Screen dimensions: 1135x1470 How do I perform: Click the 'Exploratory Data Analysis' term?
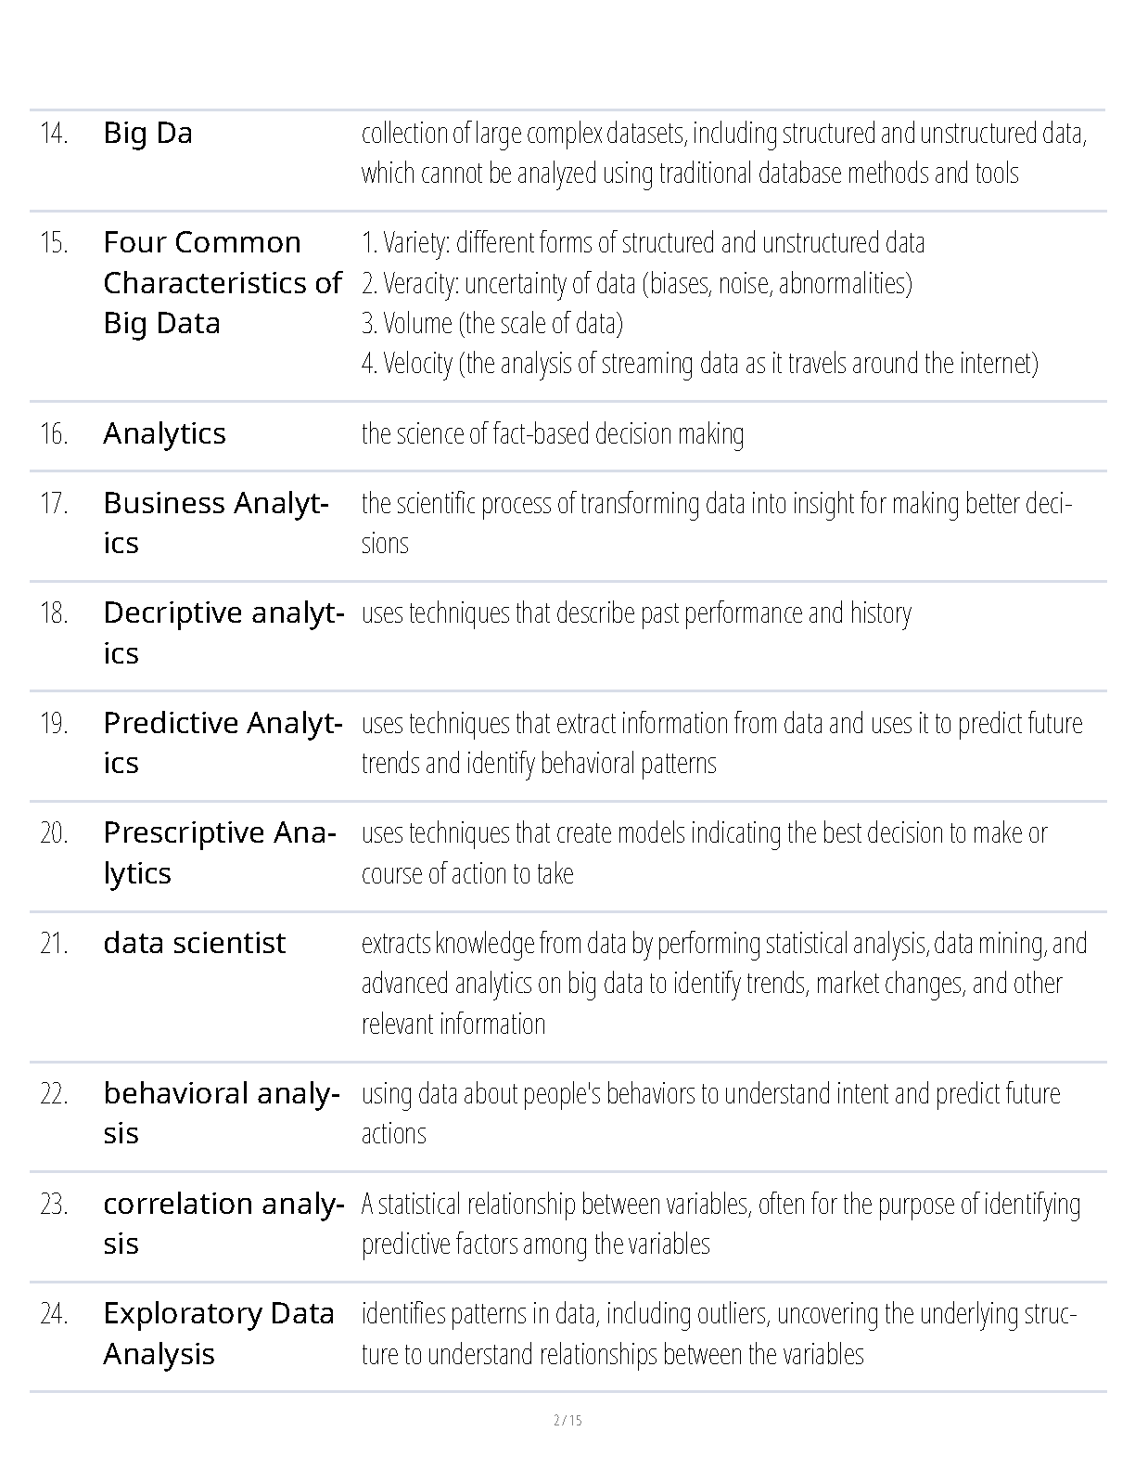[218, 1333]
